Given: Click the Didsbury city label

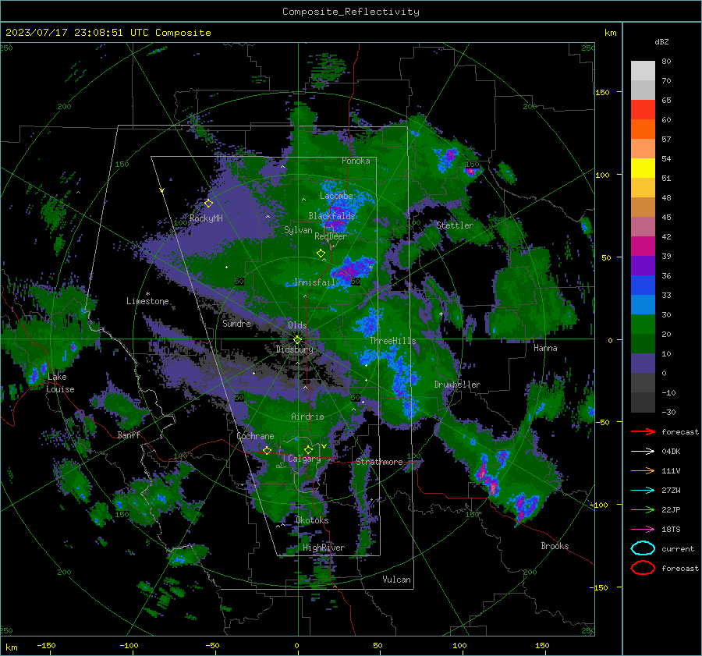Looking at the screenshot, I should tap(294, 349).
